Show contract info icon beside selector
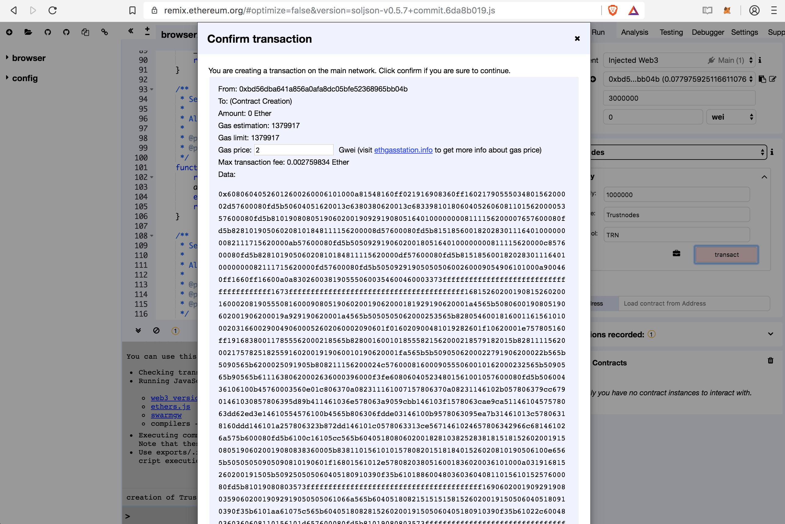Image resolution: width=785 pixels, height=524 pixels. [x=772, y=152]
